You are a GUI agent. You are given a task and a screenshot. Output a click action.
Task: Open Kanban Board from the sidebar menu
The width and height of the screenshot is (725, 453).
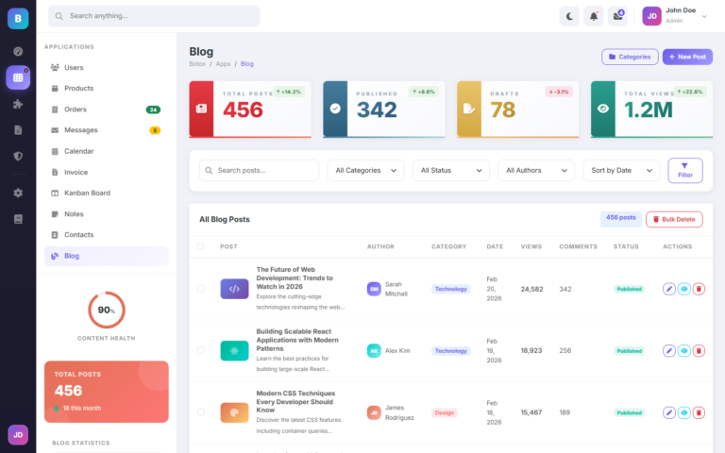(87, 193)
